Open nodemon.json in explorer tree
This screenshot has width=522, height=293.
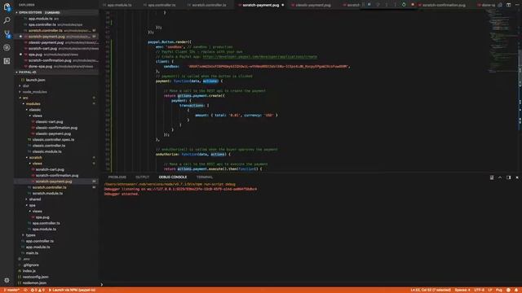[34, 283]
